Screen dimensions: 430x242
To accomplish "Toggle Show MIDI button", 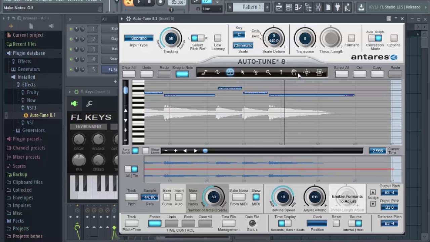I will click(x=256, y=197).
